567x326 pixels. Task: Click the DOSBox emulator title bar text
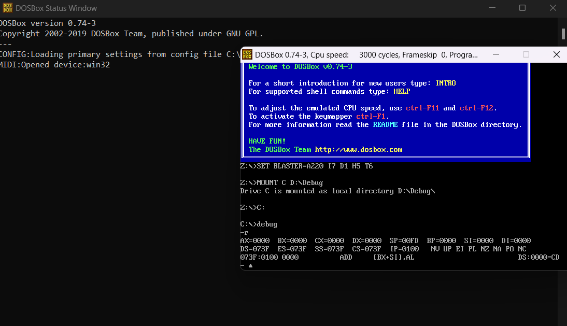click(366, 54)
